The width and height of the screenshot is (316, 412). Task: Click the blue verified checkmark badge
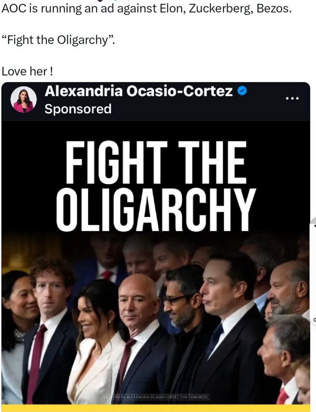[242, 91]
